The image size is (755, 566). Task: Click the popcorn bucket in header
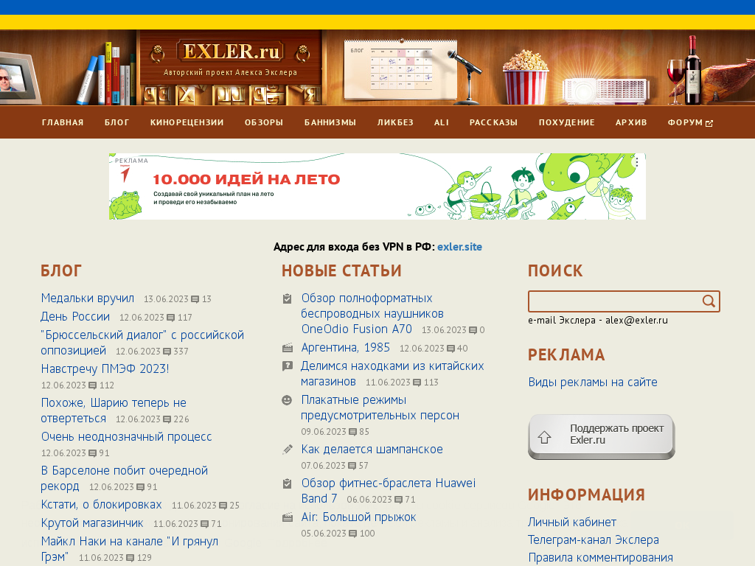[525, 77]
